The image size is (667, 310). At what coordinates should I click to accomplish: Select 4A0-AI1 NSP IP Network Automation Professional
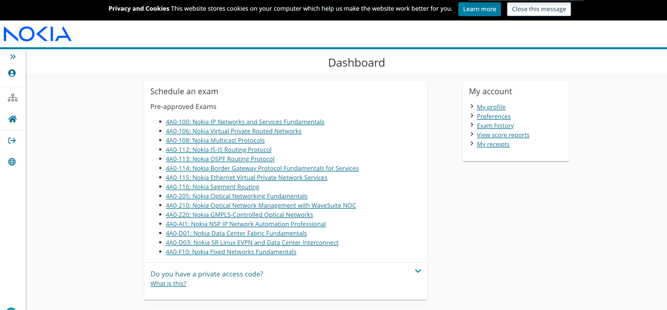click(x=246, y=224)
